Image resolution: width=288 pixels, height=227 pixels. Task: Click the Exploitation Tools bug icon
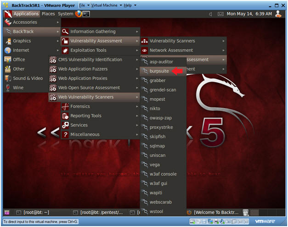pyautogui.click(x=65, y=50)
